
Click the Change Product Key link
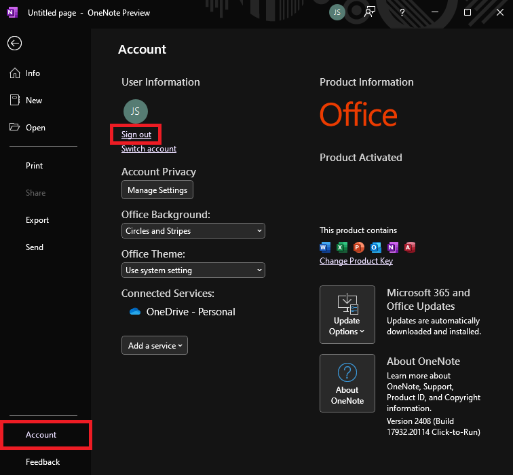(x=356, y=261)
